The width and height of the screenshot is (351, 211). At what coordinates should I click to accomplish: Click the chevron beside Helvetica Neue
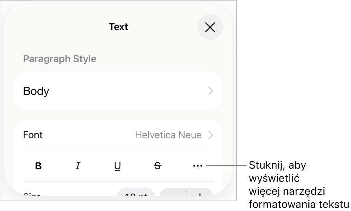[x=211, y=135]
